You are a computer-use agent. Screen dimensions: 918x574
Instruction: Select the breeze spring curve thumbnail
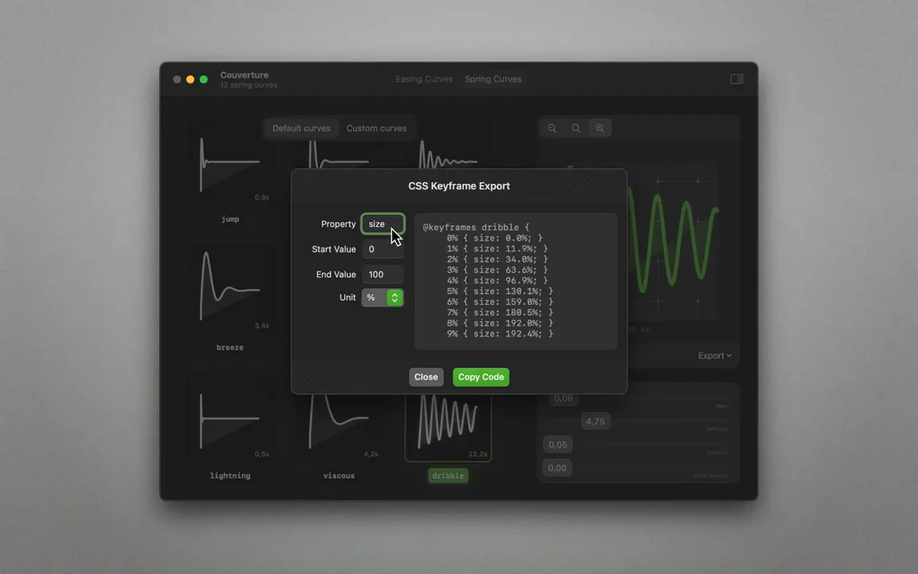(230, 289)
